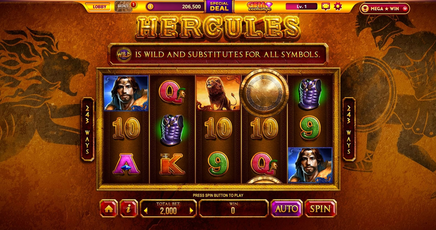436x230 pixels.
Task: Click the Hercules portrait on first reel
Action: (x=126, y=93)
